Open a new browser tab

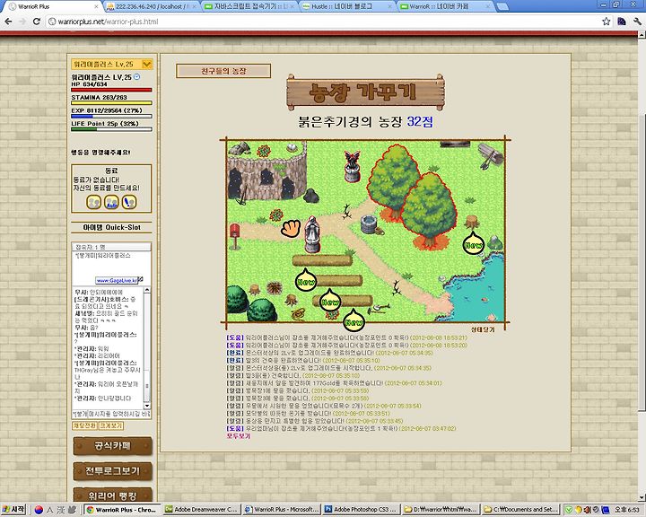[x=502, y=6]
